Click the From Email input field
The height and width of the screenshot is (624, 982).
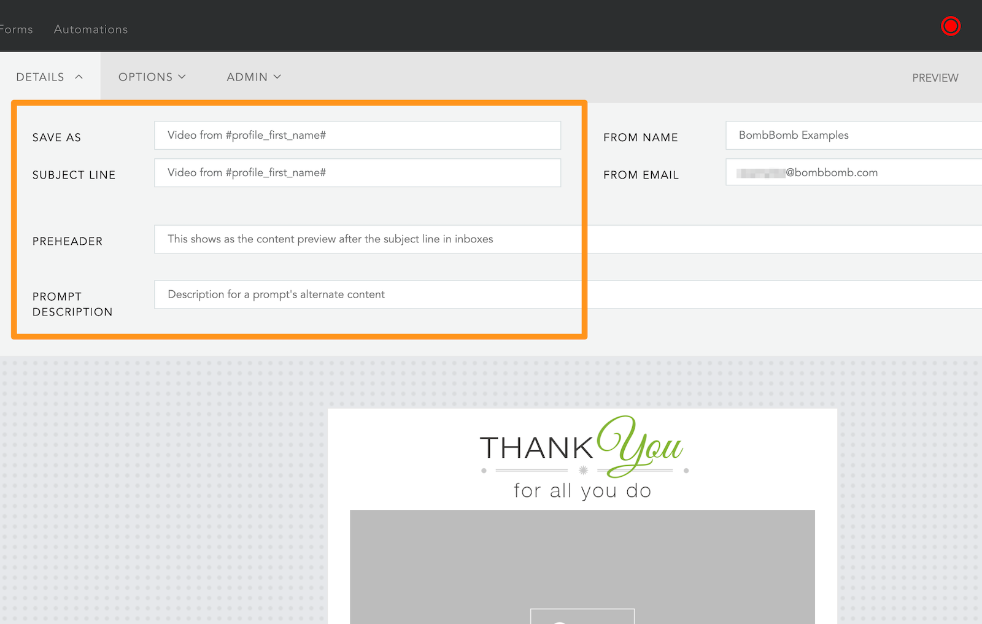(x=854, y=172)
